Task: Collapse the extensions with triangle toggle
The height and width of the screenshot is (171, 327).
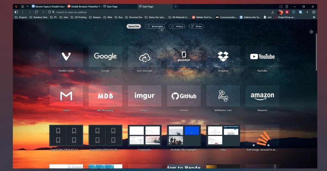Action: 307,12
